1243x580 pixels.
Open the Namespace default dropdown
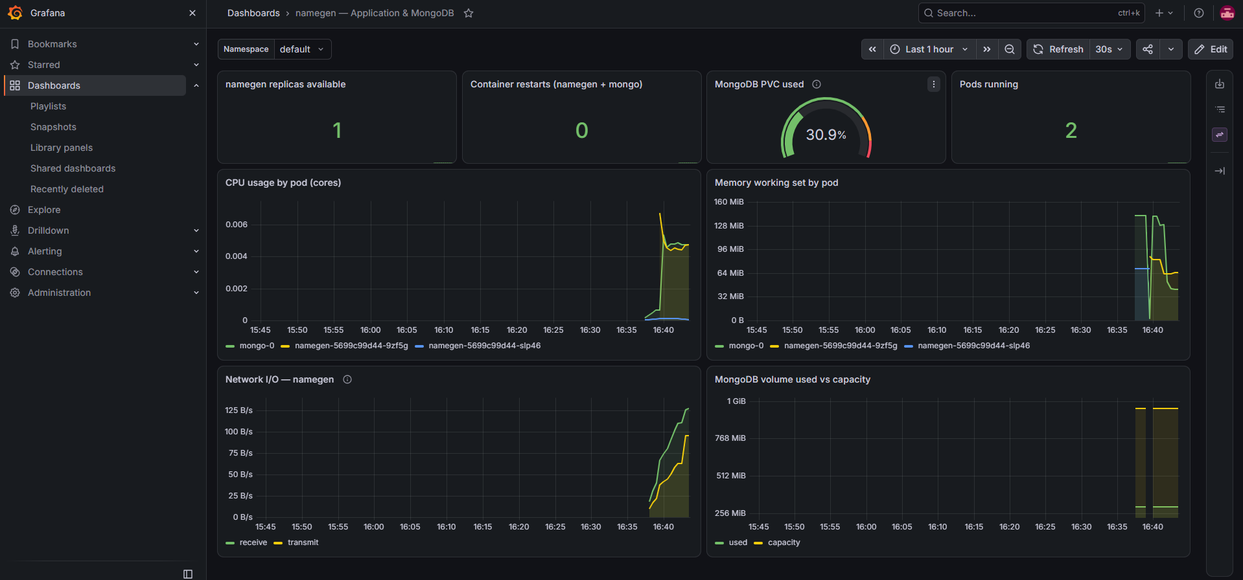302,49
